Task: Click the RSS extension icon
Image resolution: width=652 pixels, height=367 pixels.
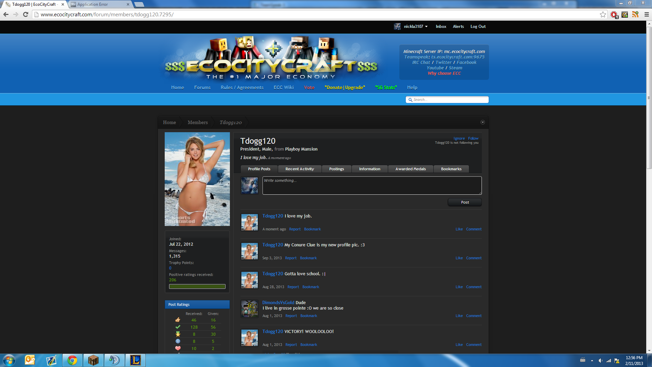Action: click(635, 14)
